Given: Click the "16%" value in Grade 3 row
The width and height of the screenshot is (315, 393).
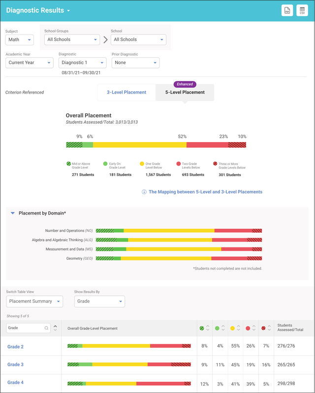Looking at the screenshot, I should (x=266, y=365).
